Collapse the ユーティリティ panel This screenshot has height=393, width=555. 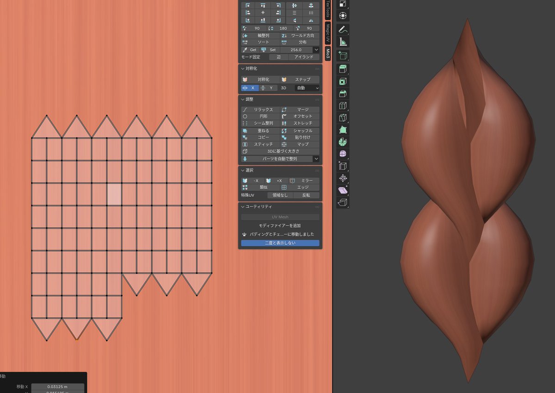(x=242, y=206)
